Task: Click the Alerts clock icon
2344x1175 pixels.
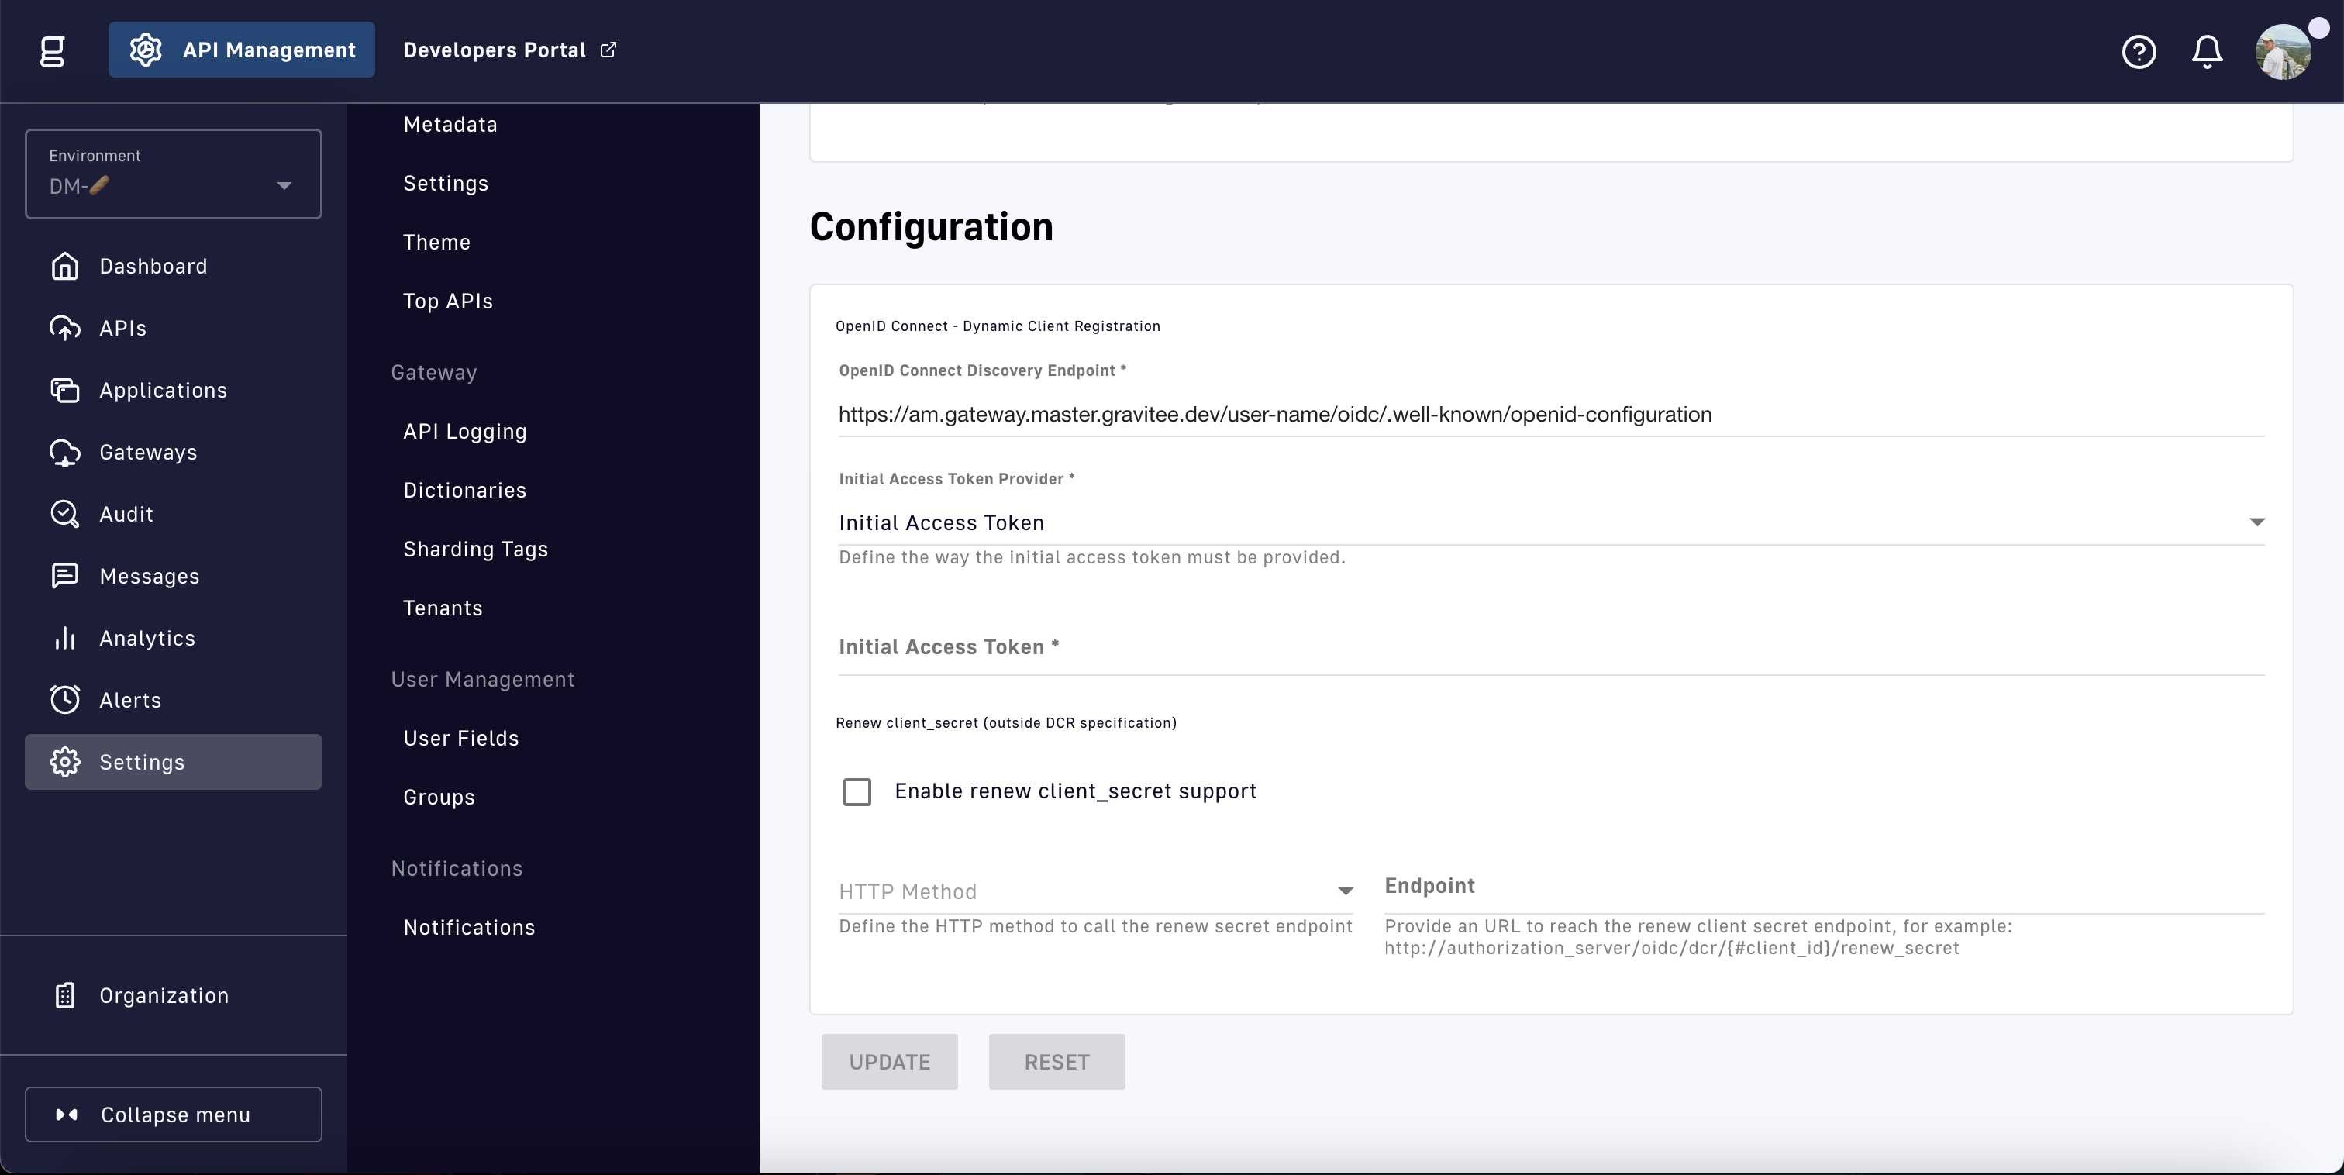Action: (64, 700)
